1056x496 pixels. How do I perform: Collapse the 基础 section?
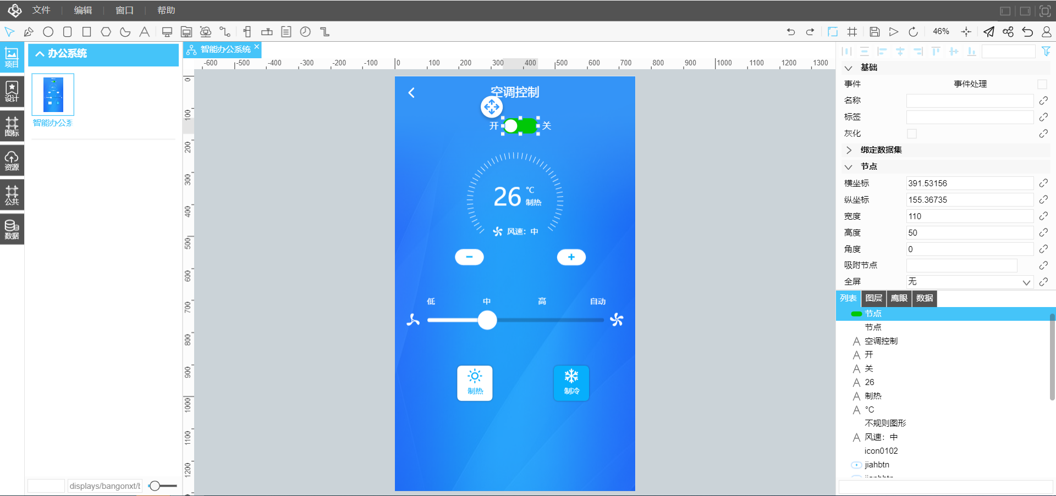(849, 68)
